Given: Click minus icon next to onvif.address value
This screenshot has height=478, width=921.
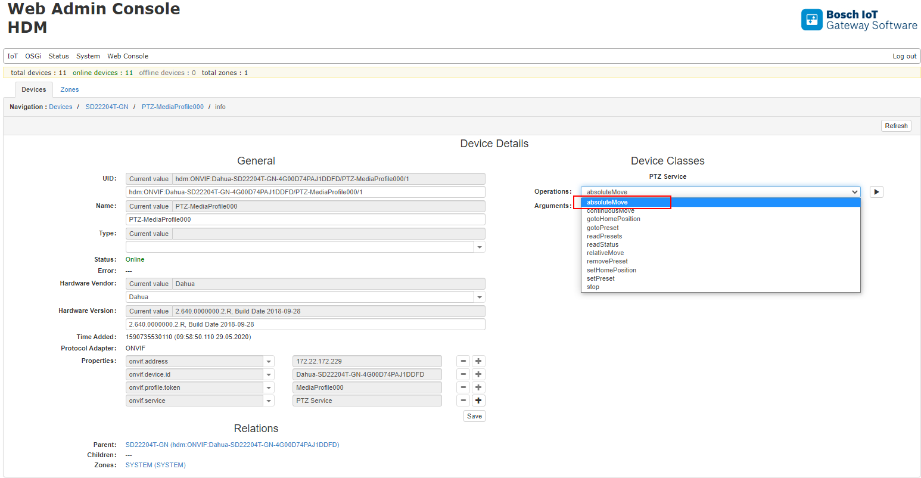Looking at the screenshot, I should coord(463,361).
